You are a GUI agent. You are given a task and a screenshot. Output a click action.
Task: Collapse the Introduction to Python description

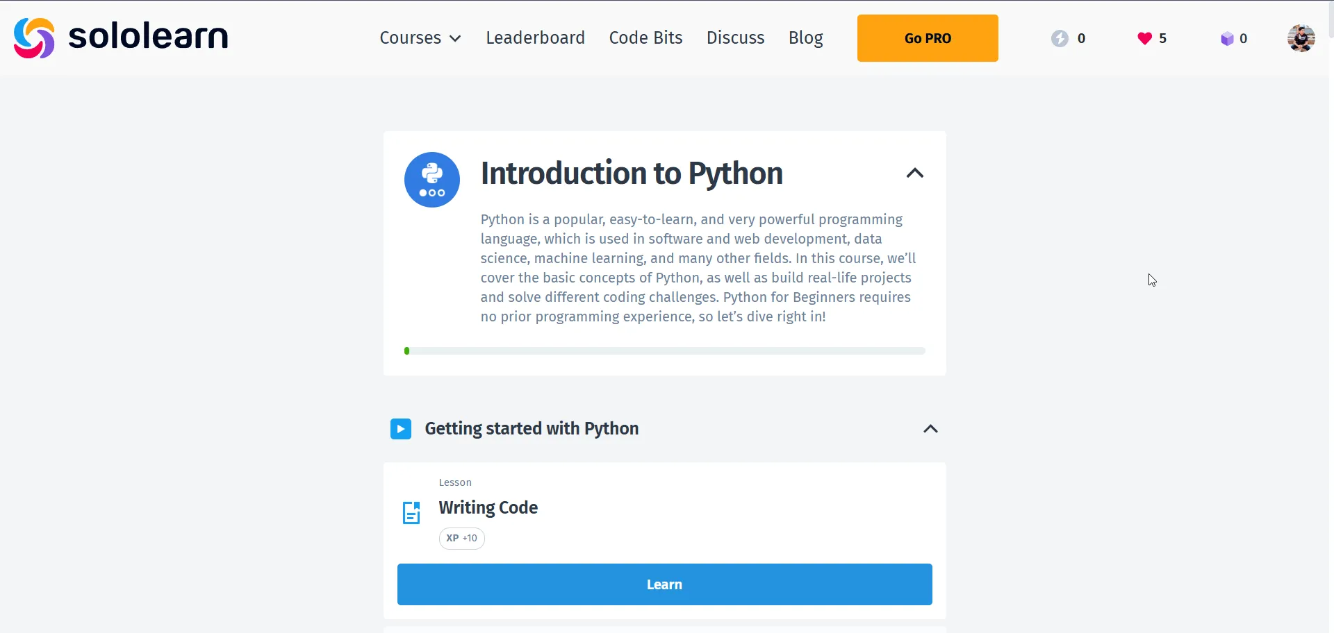tap(914, 173)
